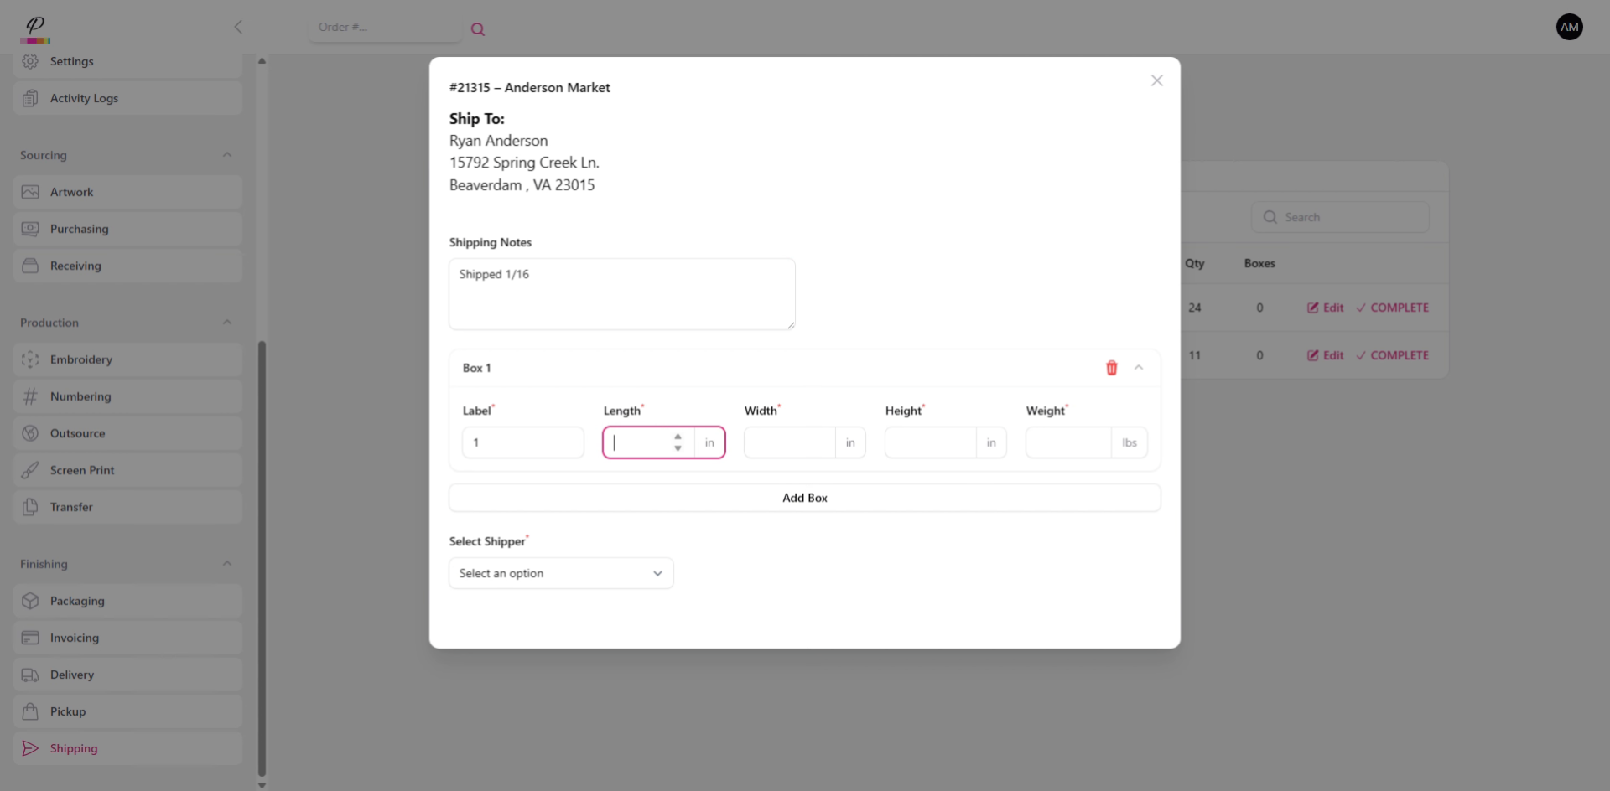
Task: Open Numbering via its hashtag icon
Action: (30, 396)
